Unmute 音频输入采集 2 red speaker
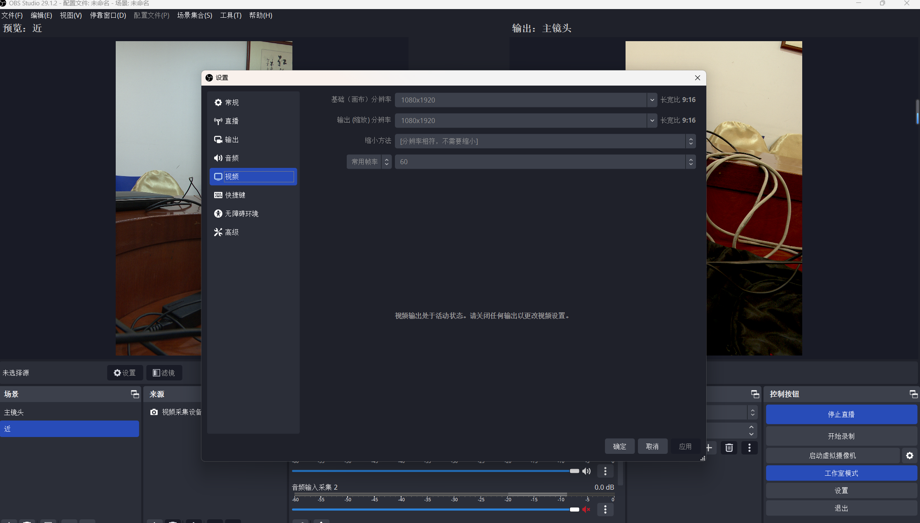The image size is (920, 523). (x=586, y=509)
